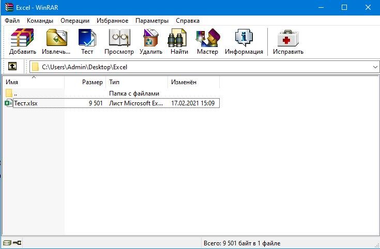Go up one folder level arrow
Screen dimensions: 380x249
pyautogui.click(x=12, y=66)
